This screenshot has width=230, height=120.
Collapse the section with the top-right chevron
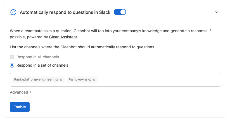pyautogui.click(x=217, y=12)
